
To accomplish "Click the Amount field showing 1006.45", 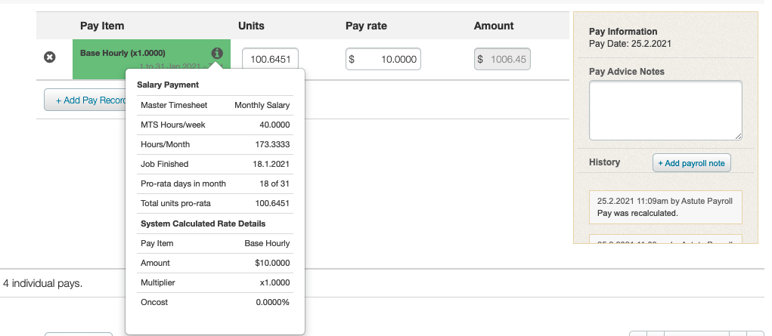I will click(502, 59).
